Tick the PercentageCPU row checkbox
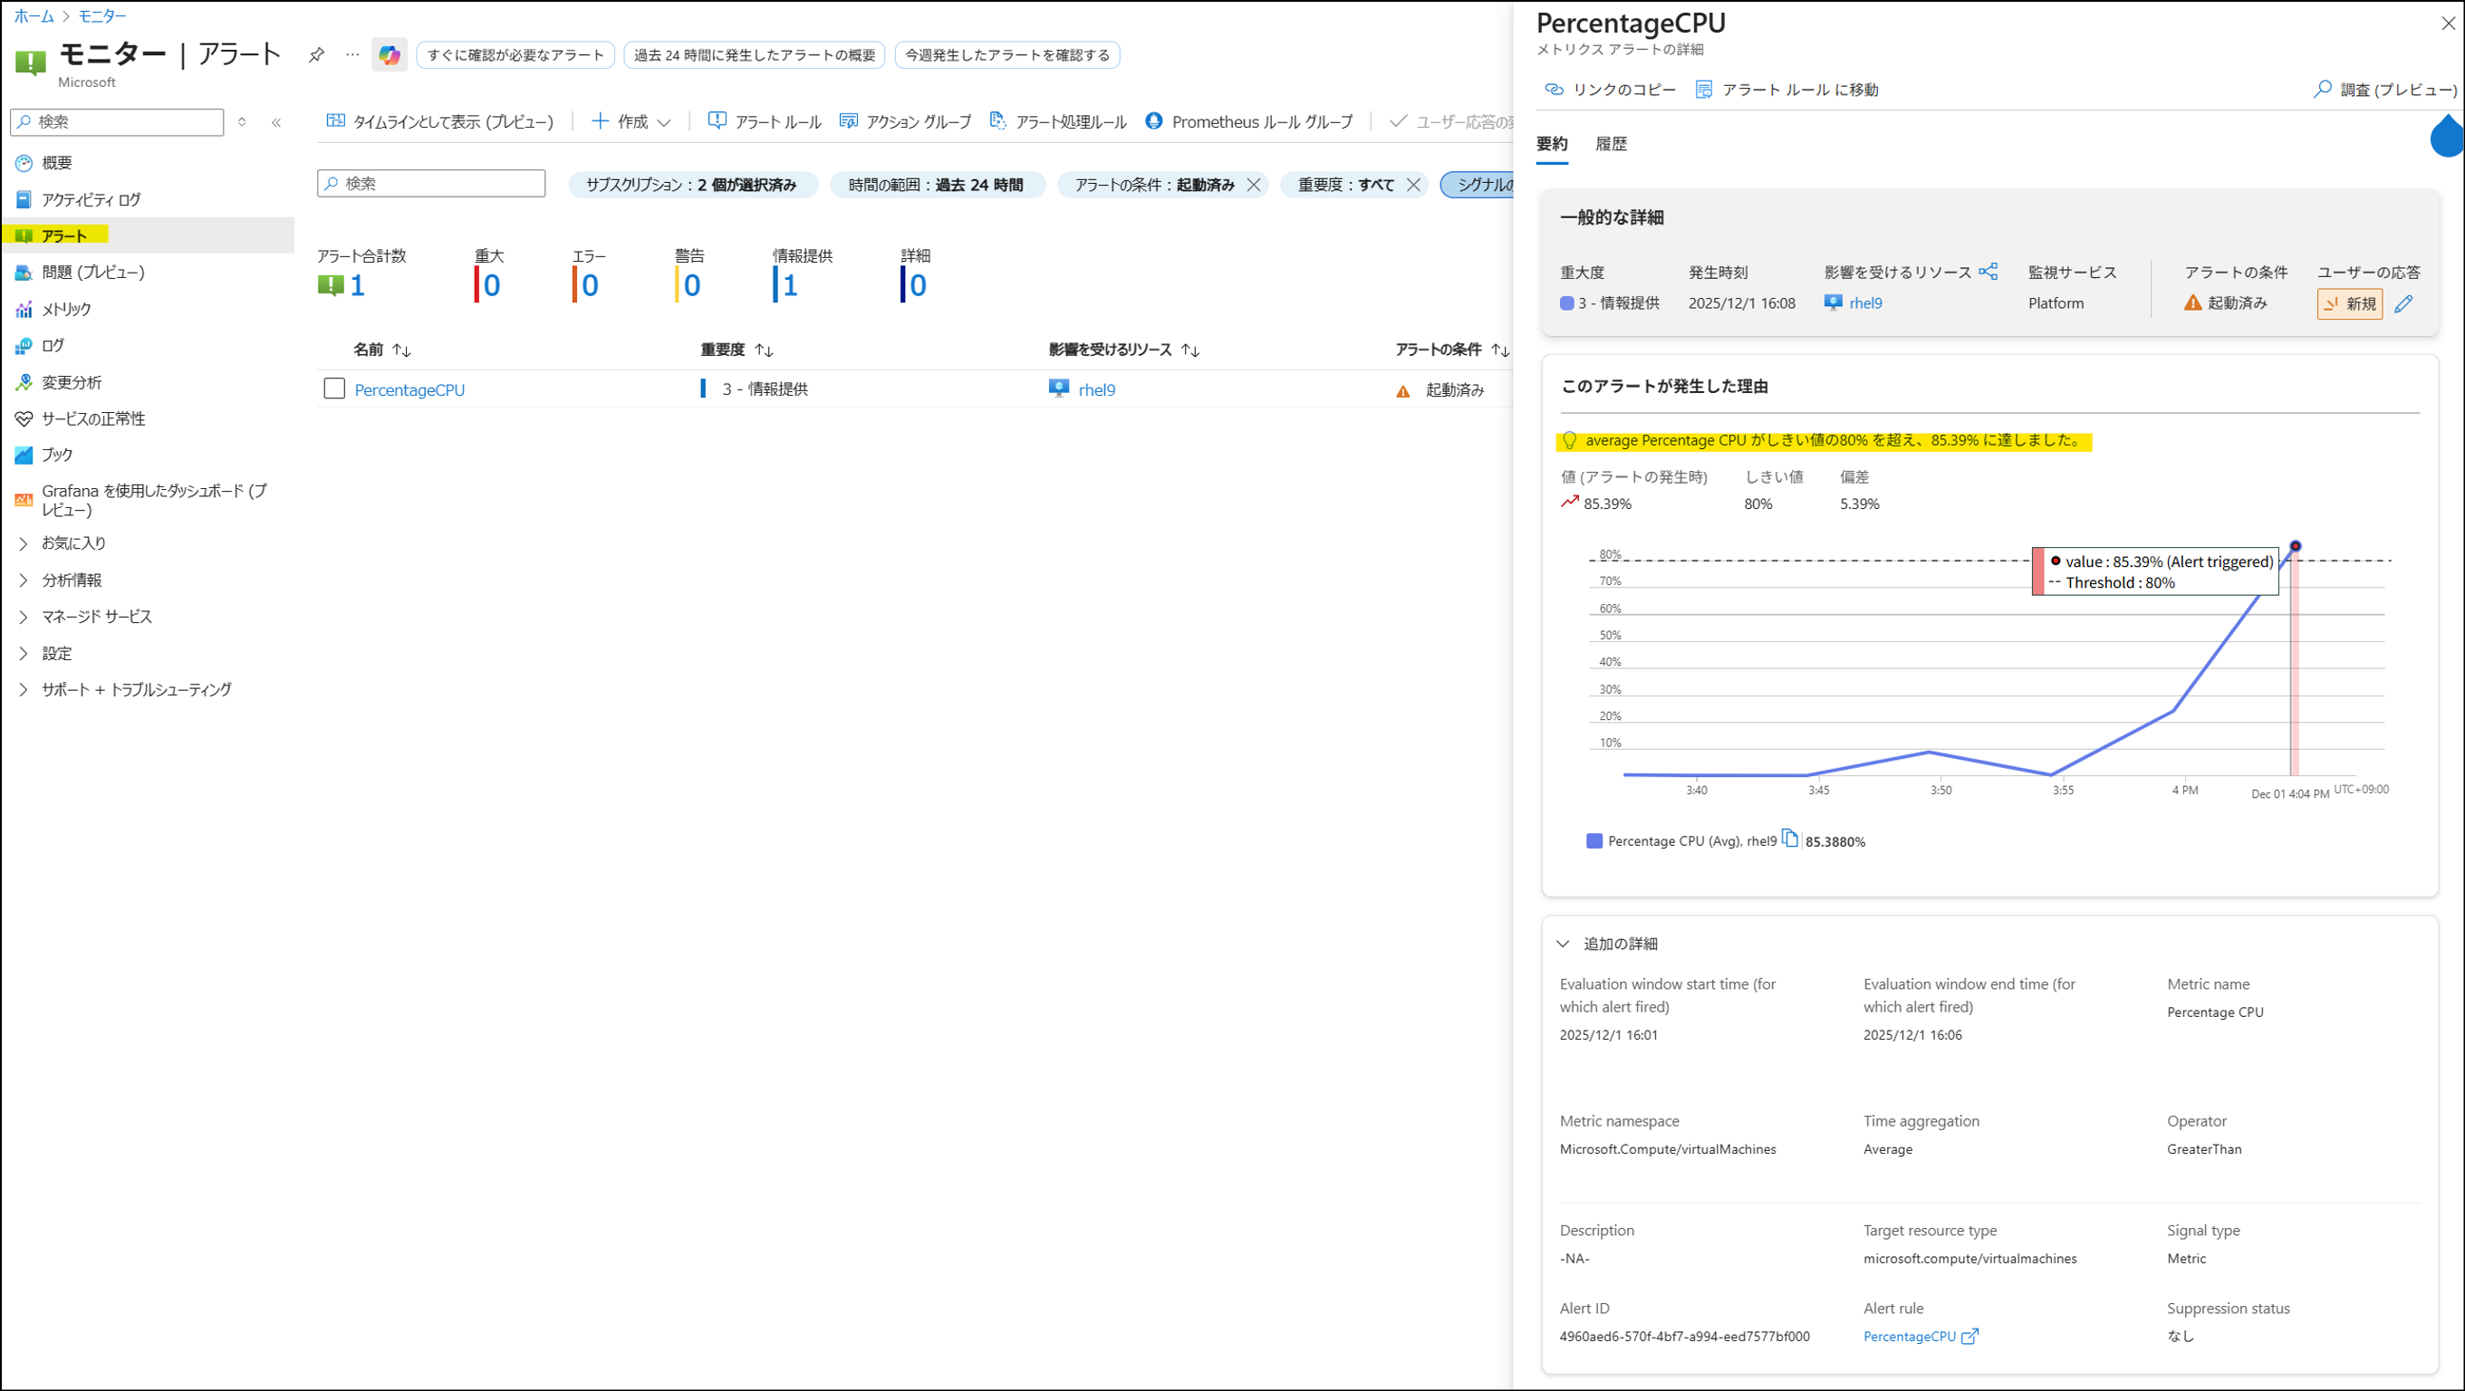 click(334, 389)
